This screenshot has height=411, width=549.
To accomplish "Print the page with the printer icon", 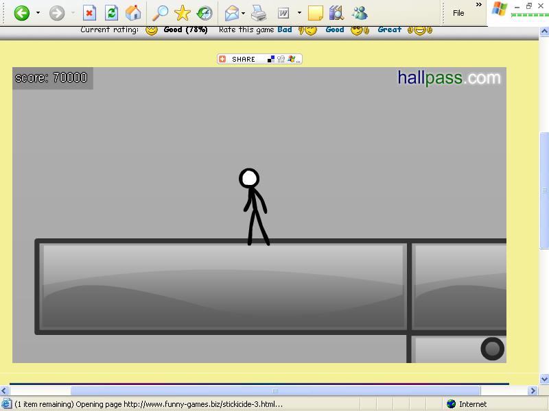I will 259,13.
